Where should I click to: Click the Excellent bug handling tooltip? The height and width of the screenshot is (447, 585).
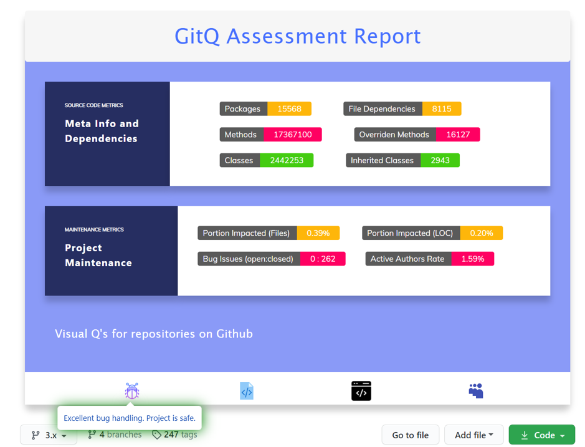130,418
